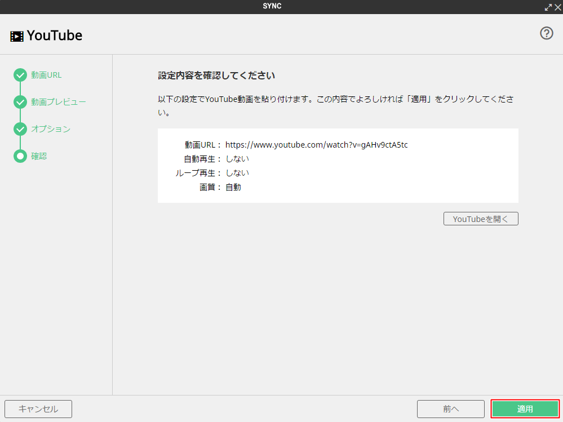The height and width of the screenshot is (422, 563).
Task: Cancel with the キャンセル button
Action: (x=38, y=408)
